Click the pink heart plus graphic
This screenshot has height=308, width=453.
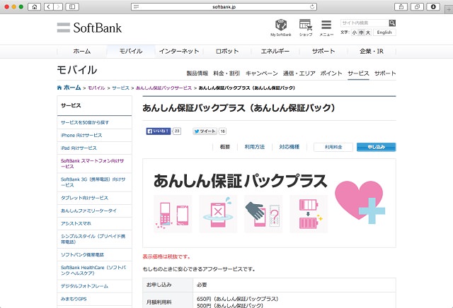pyautogui.click(x=360, y=202)
